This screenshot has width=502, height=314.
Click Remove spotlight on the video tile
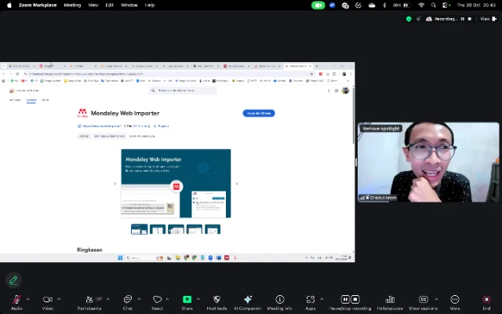pos(381,128)
